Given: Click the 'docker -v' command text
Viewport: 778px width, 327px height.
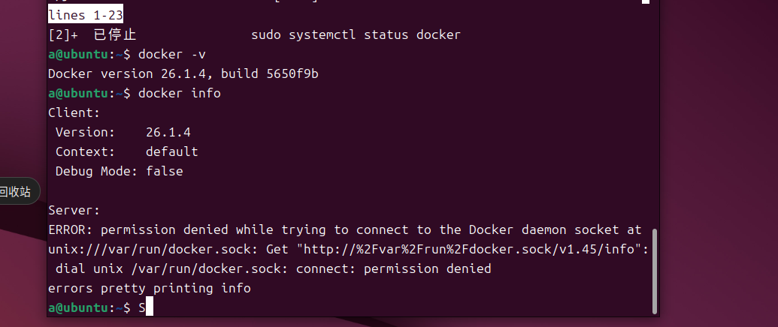Looking at the screenshot, I should [x=172, y=54].
